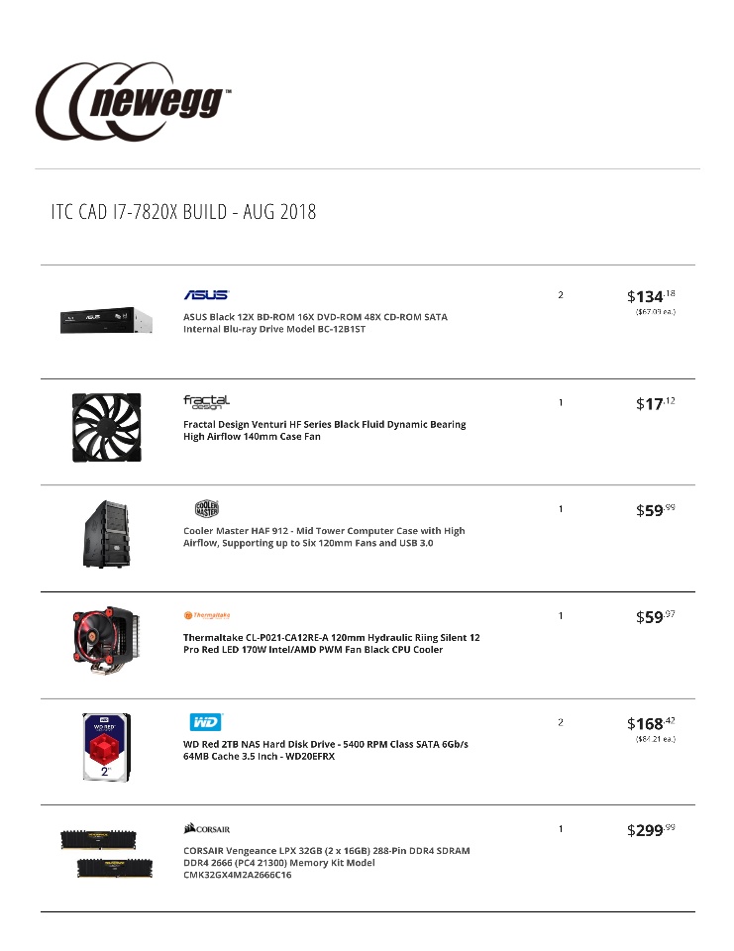Click the Cooler Master brand logo
The image size is (734, 951).
(206, 508)
